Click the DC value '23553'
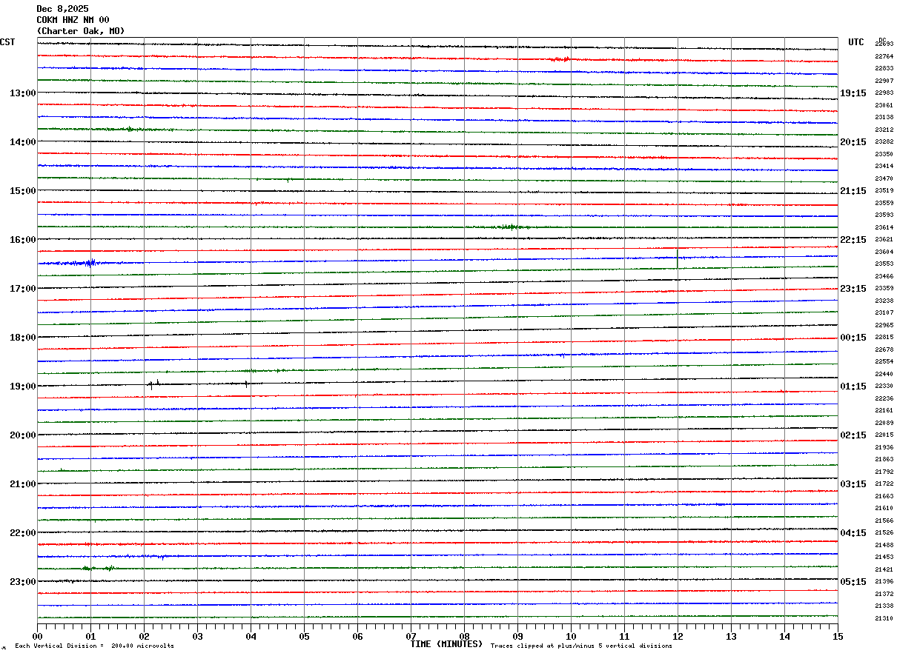Screen dimensions: 897x656 pyautogui.click(x=884, y=264)
